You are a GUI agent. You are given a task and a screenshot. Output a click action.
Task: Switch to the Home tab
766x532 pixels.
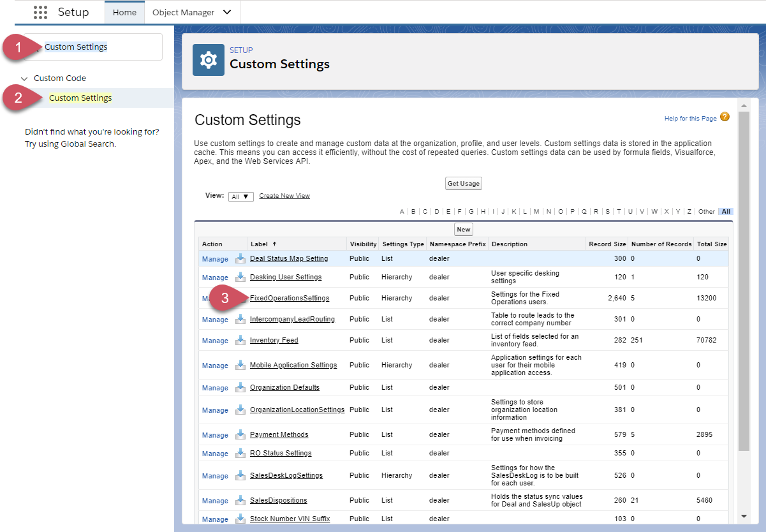[124, 12]
